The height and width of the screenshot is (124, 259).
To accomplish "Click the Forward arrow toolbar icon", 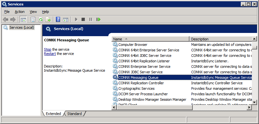I will click(x=13, y=20).
